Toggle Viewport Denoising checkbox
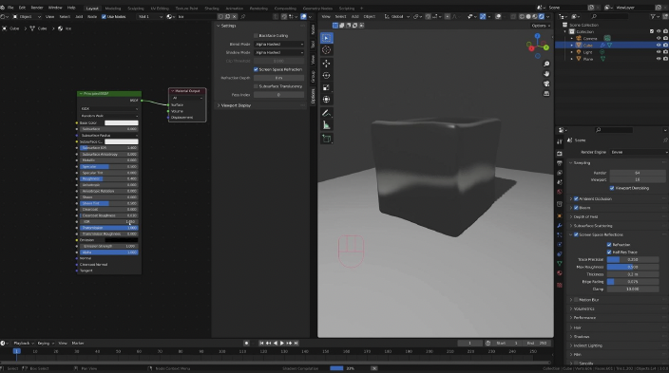This screenshot has width=669, height=373. coord(612,188)
